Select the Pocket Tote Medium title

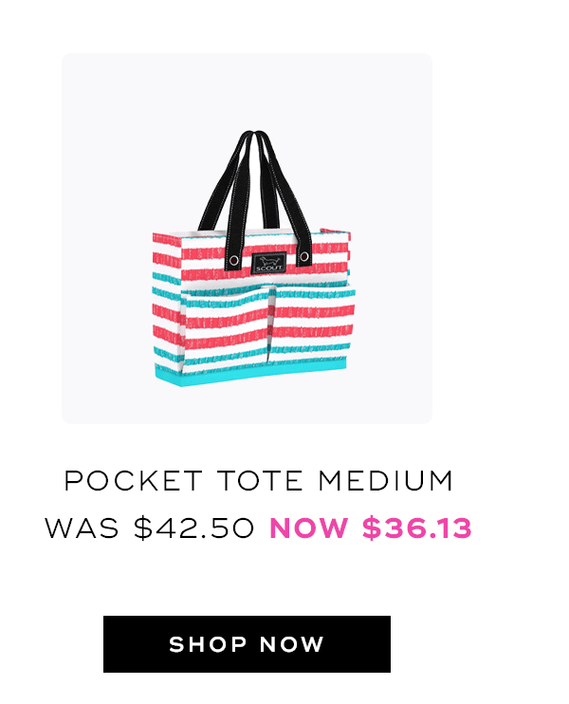tap(259, 481)
